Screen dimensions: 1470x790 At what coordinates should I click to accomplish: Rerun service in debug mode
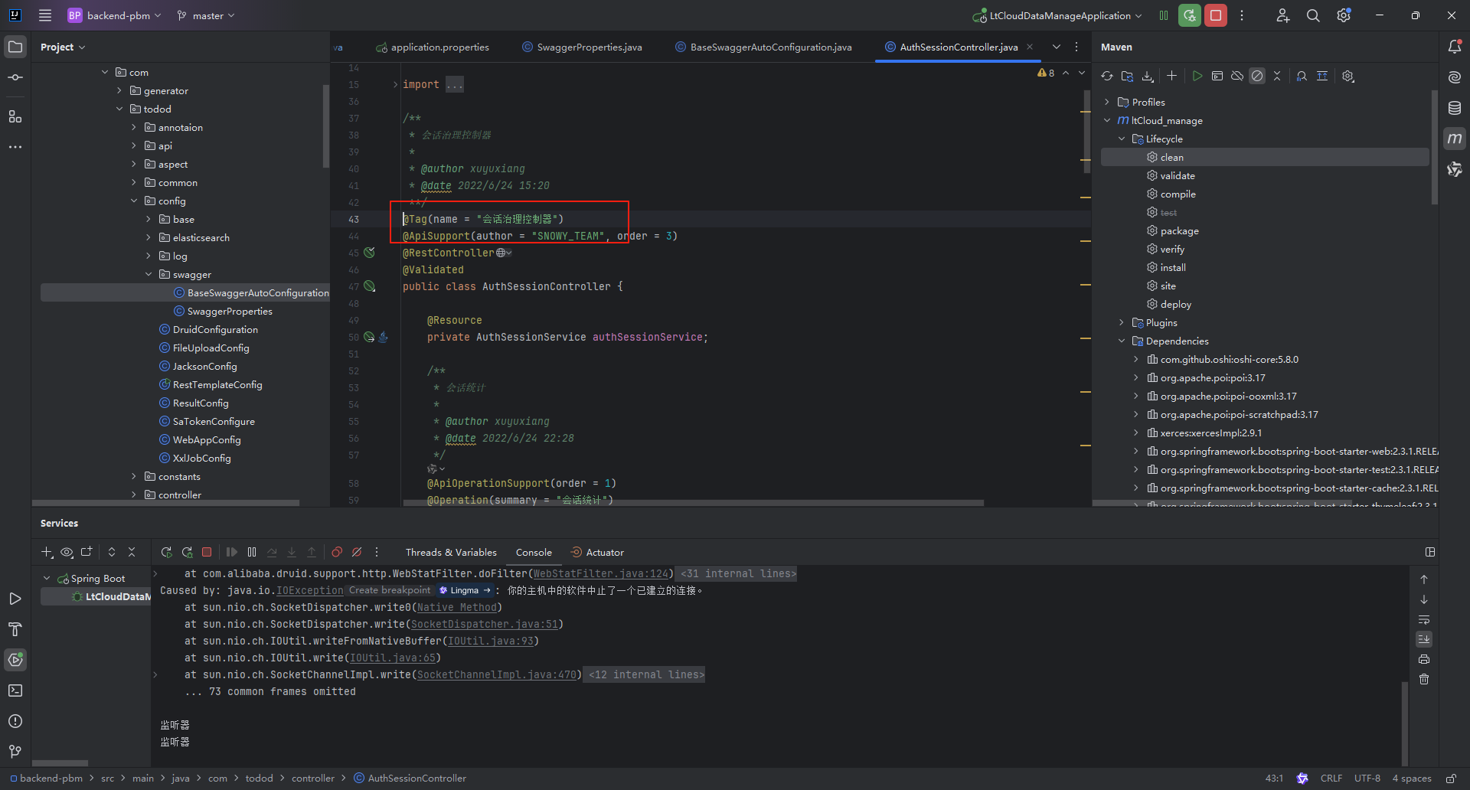pyautogui.click(x=187, y=552)
